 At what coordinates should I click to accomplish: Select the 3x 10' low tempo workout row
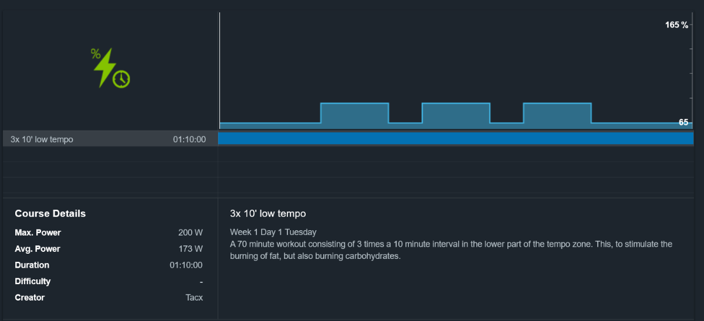click(x=110, y=139)
